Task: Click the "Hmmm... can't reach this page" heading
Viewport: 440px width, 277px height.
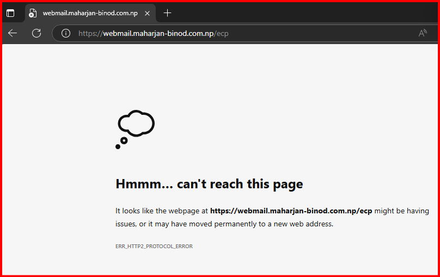Action: point(209,184)
